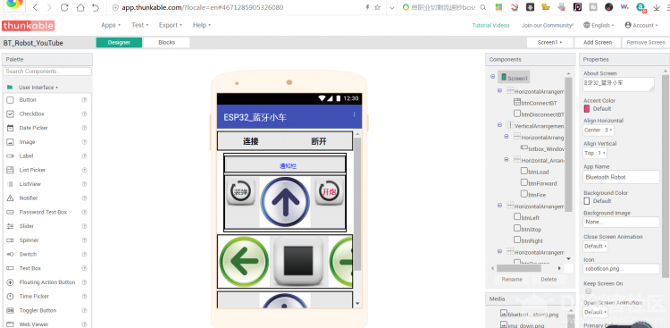The image size is (670, 328).
Task: Toggle the Keep Screen On checkbox
Action: [x=589, y=291]
